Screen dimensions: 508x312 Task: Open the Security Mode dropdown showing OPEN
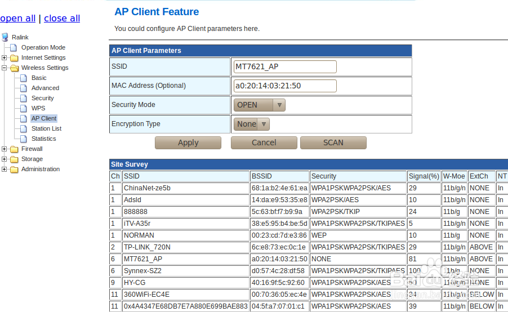click(259, 105)
